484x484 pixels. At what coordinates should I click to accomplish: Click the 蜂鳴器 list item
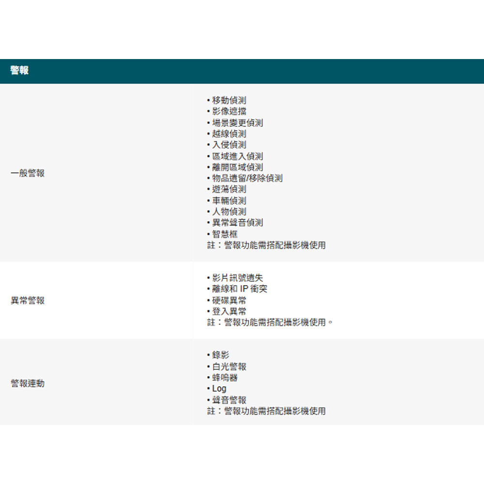tap(225, 378)
